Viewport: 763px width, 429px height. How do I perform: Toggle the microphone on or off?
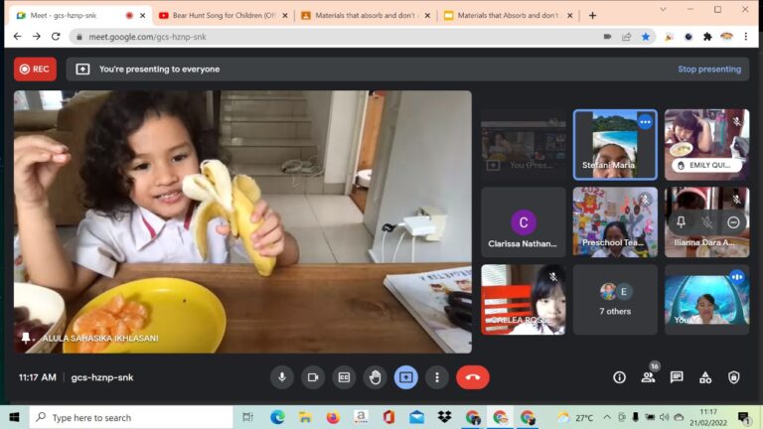click(282, 377)
